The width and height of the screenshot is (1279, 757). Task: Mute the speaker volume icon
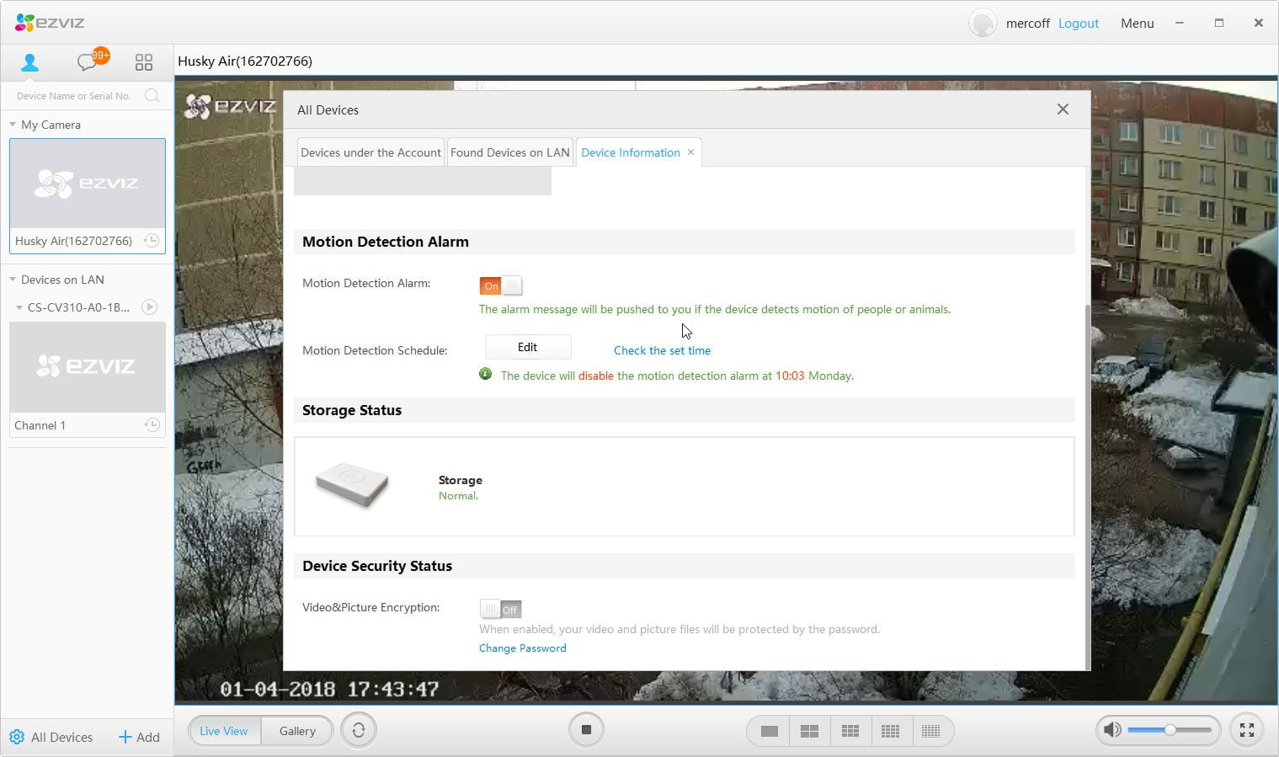point(1112,730)
